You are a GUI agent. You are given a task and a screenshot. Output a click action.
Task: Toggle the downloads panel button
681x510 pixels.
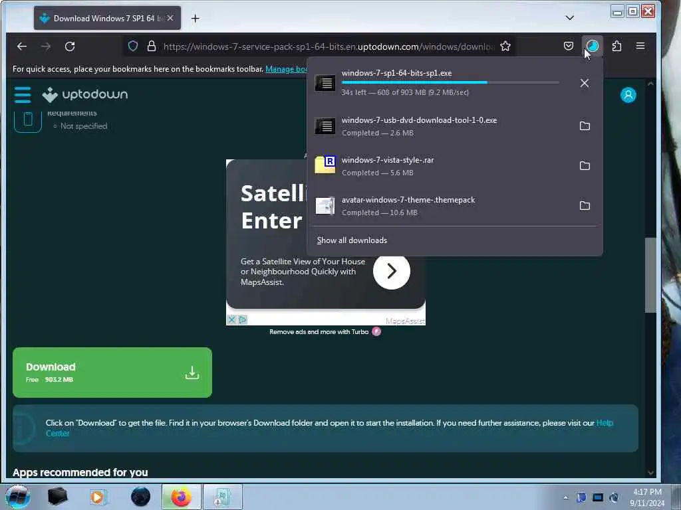click(593, 46)
